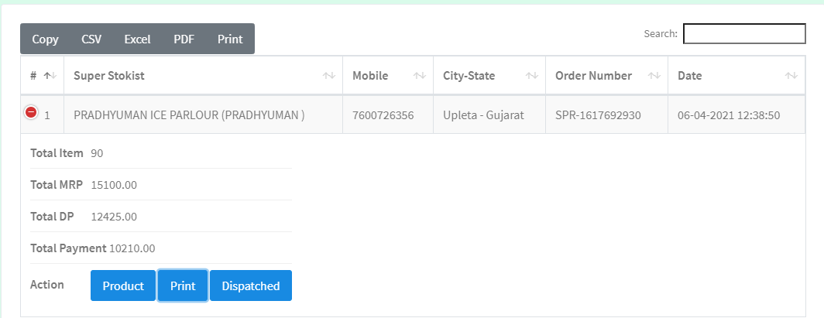Click Print in the export toolbar

click(230, 39)
